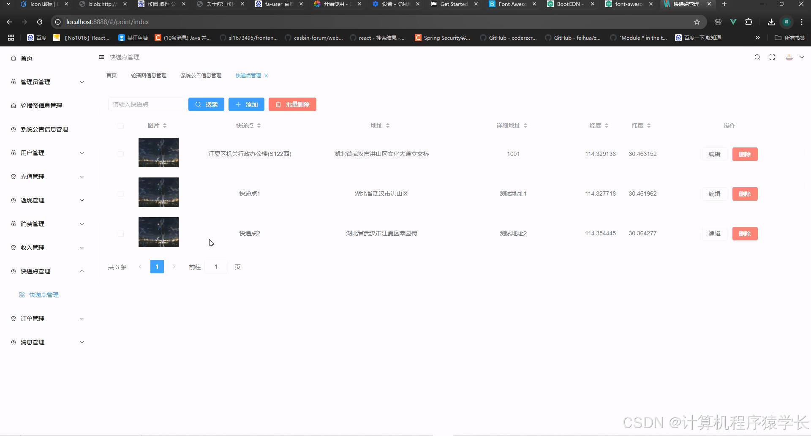Focus the 前往 page number input
The image size is (811, 436).
(216, 267)
